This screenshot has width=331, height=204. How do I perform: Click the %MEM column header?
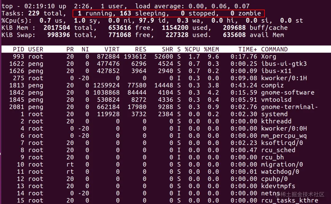(x=211, y=49)
